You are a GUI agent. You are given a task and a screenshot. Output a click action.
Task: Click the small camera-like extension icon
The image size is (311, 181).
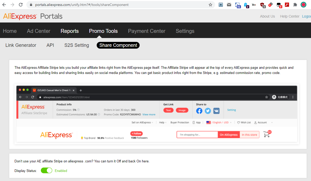pyautogui.click(x=254, y=5)
